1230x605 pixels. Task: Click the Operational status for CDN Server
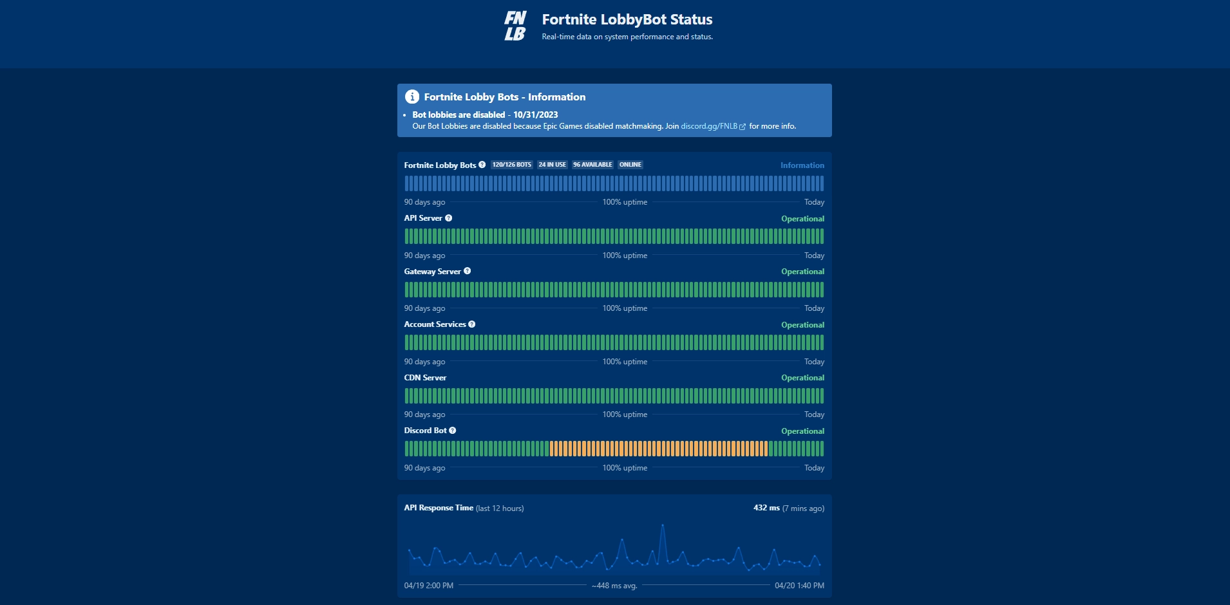pyautogui.click(x=802, y=378)
